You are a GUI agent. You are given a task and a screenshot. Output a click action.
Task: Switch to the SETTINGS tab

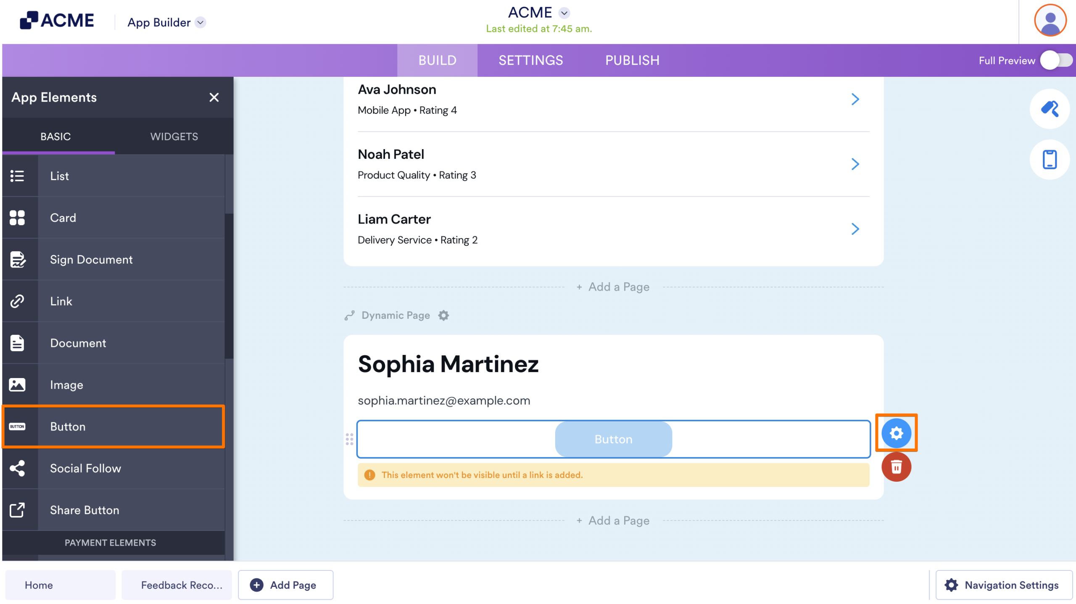click(530, 60)
